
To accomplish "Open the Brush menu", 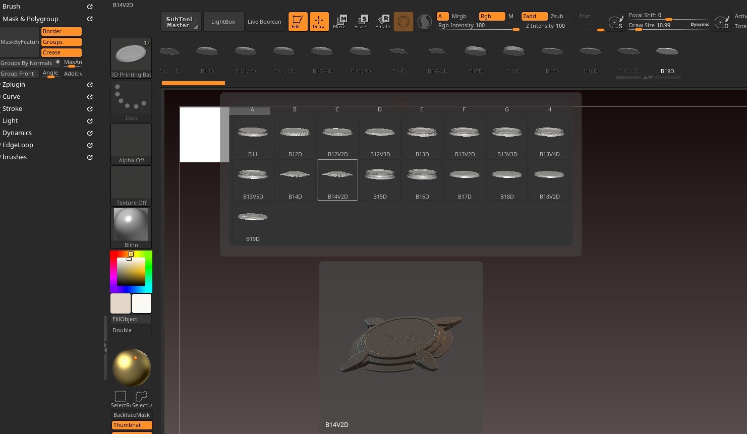I will 11,6.
